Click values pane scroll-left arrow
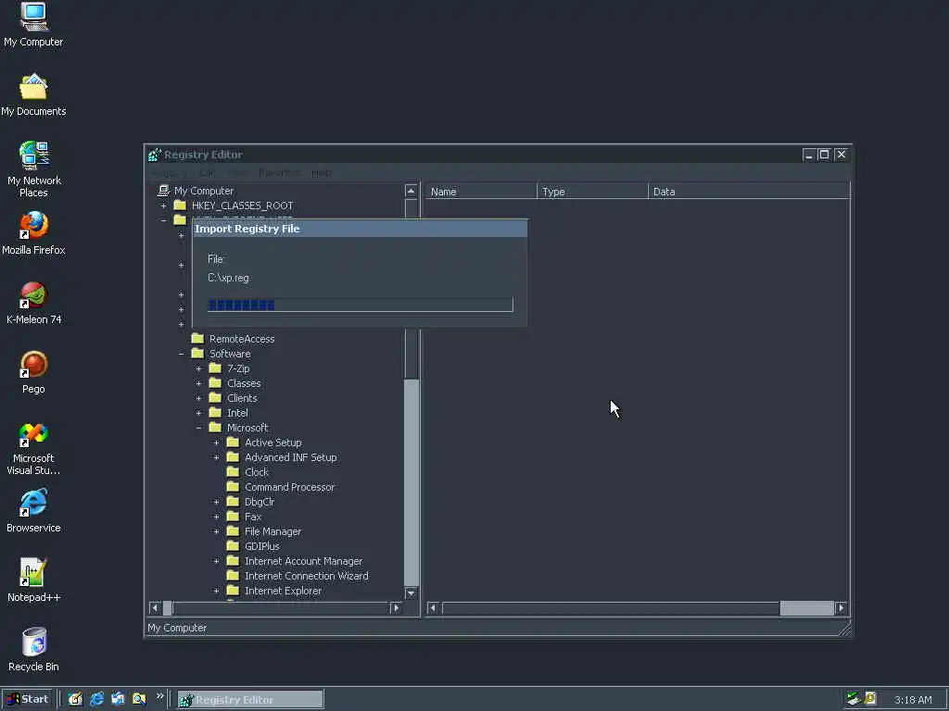 433,607
